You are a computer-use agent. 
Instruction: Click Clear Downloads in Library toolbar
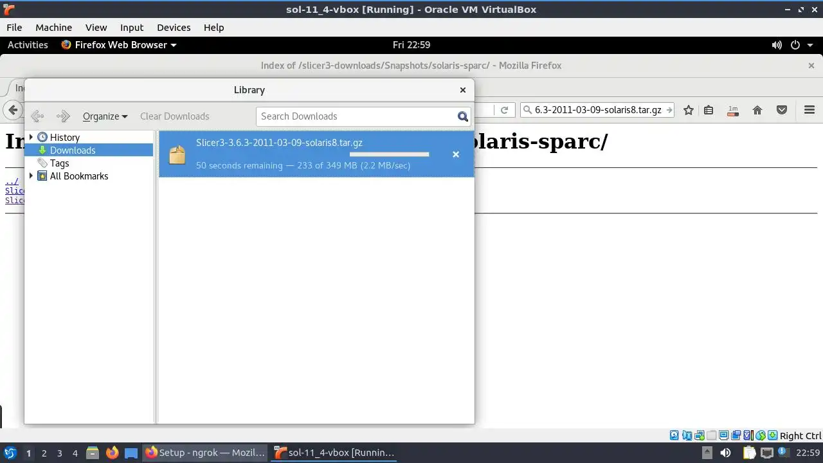tap(175, 116)
